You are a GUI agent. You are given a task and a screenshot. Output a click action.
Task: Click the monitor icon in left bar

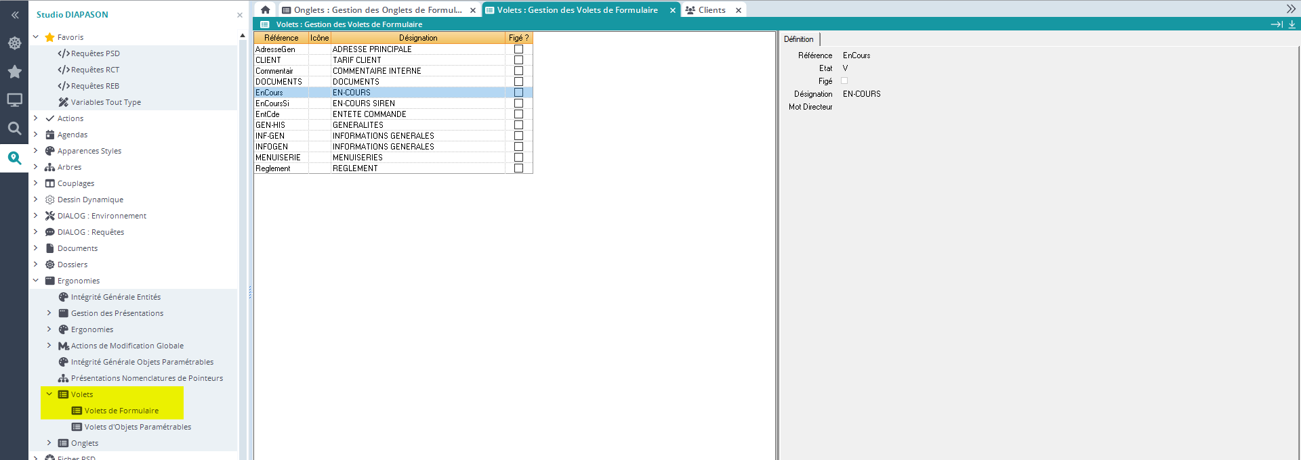click(x=14, y=100)
